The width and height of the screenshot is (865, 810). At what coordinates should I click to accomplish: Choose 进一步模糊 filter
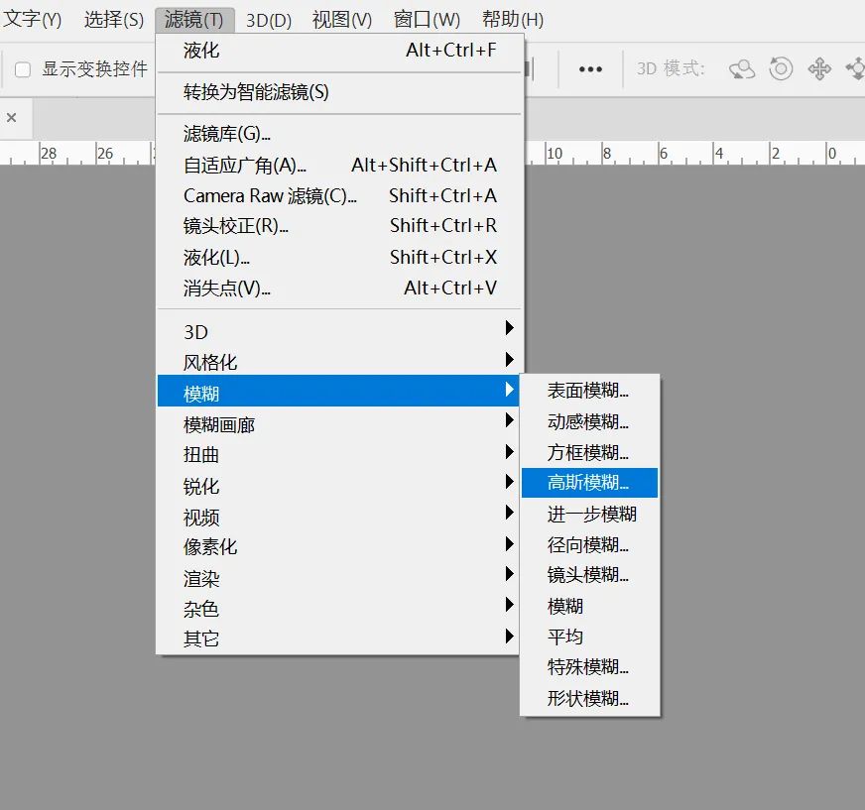(x=589, y=514)
